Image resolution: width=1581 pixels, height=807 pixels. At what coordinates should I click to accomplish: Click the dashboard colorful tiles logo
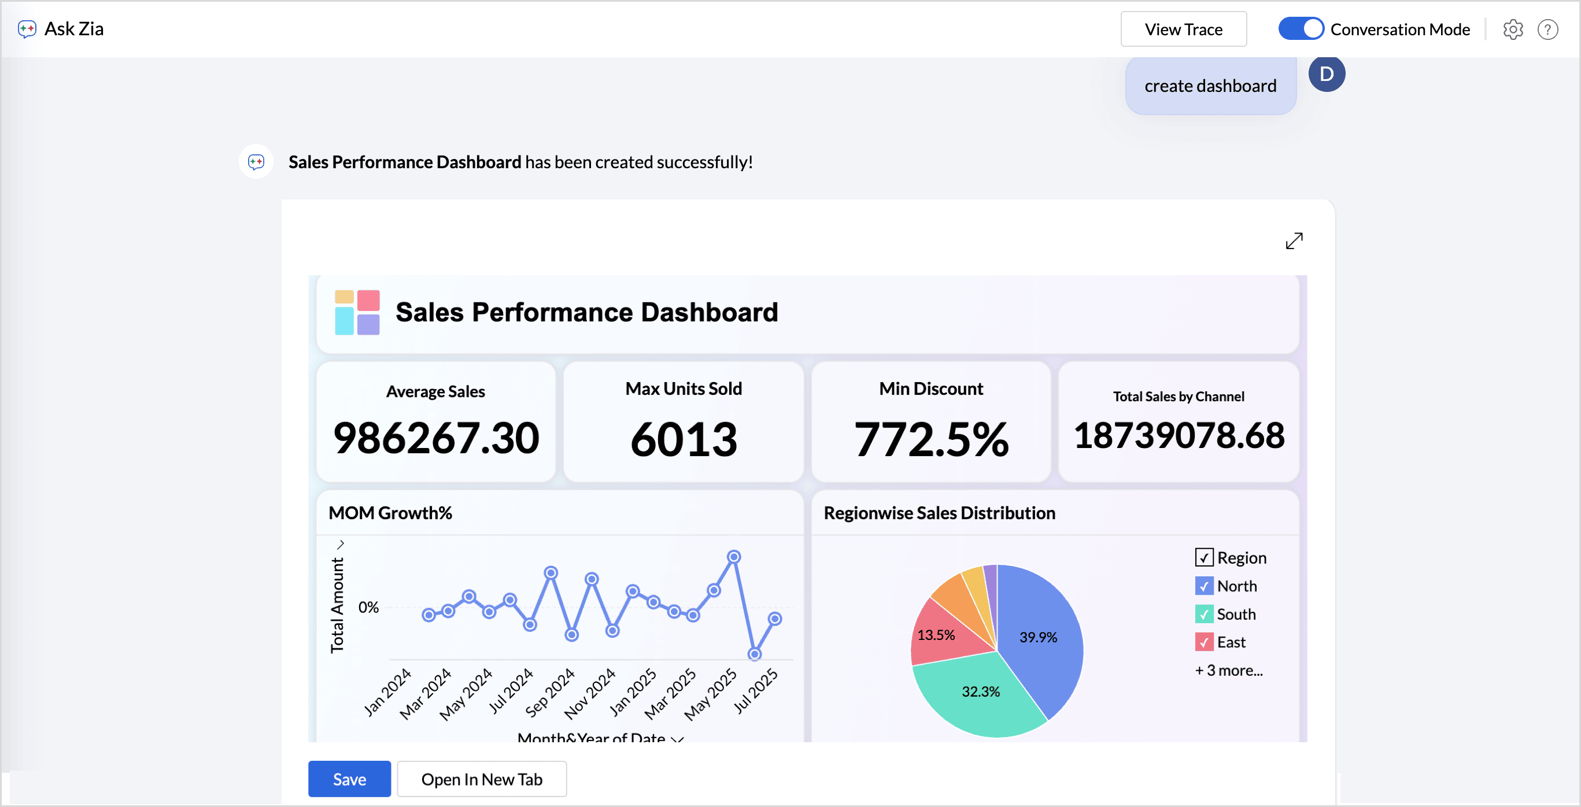pyautogui.click(x=357, y=312)
